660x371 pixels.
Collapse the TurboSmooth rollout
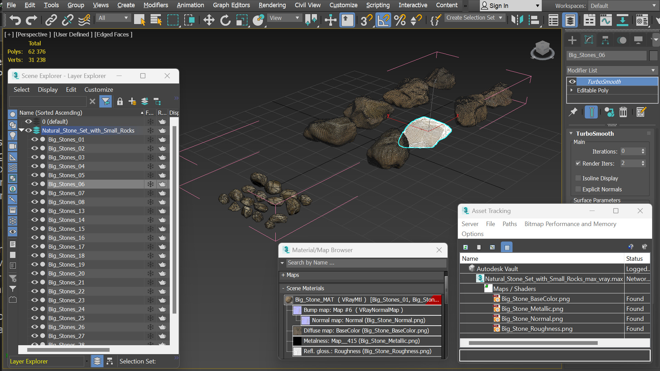click(x=571, y=134)
